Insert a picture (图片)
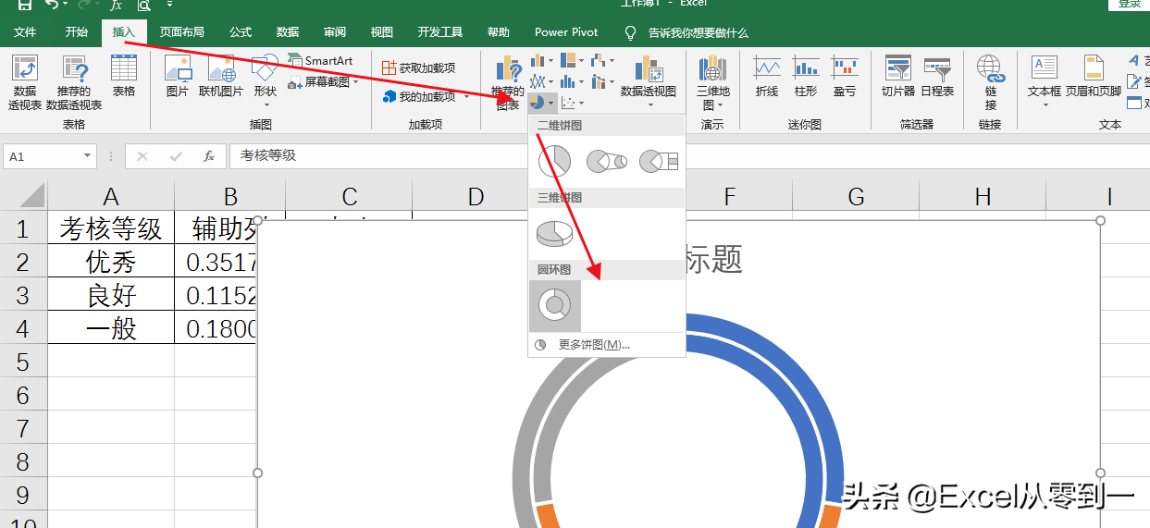 [178, 76]
